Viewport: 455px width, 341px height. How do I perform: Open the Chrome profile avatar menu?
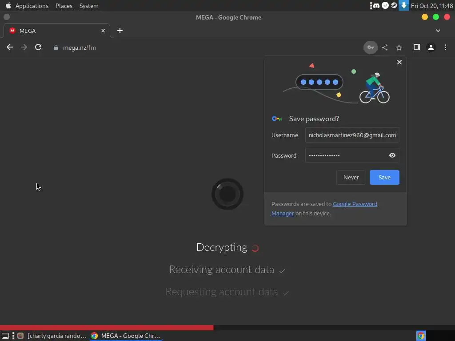(431, 48)
